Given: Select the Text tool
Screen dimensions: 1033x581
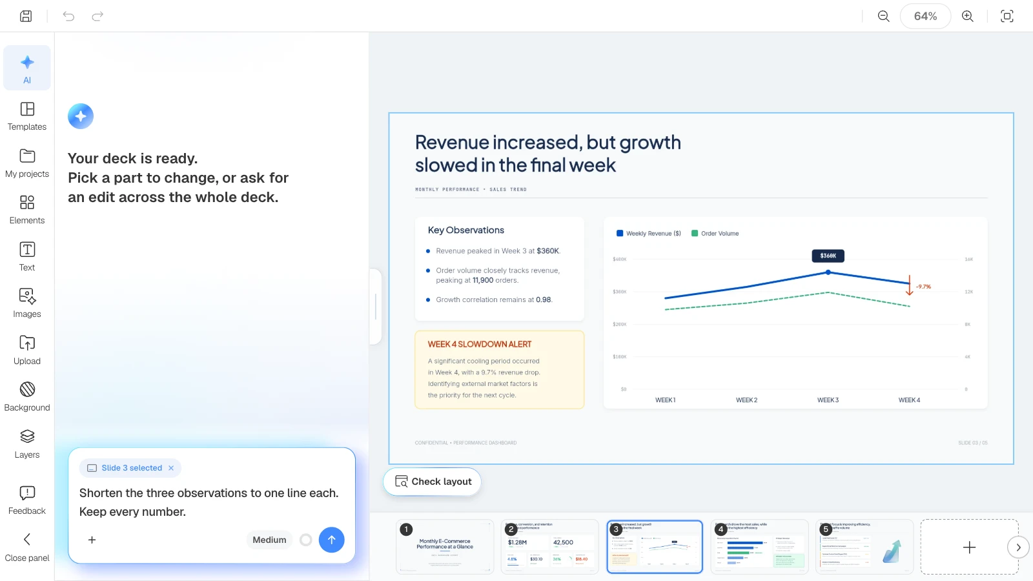Looking at the screenshot, I should (27, 257).
